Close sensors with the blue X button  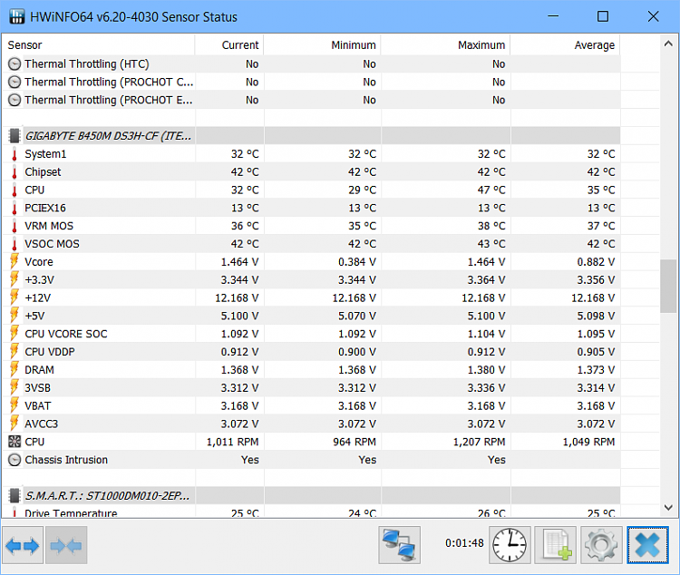(647, 545)
